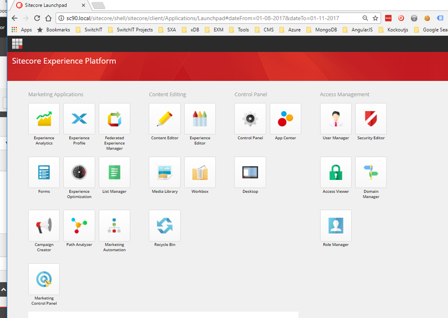This screenshot has height=318, width=448.
Task: Click the Access Management section heading
Action: (x=345, y=94)
